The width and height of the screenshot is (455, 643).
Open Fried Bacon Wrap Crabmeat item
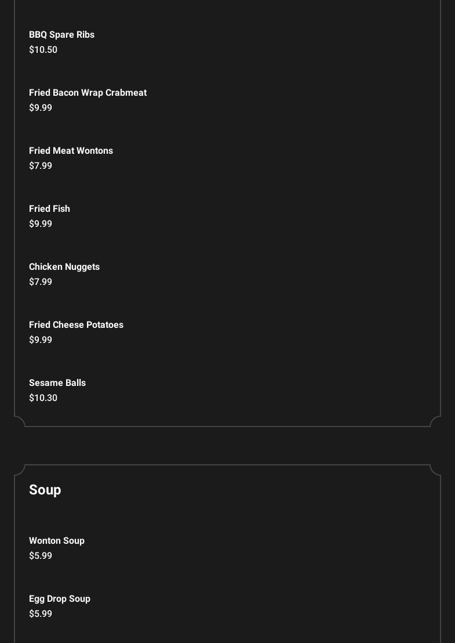[x=88, y=93]
